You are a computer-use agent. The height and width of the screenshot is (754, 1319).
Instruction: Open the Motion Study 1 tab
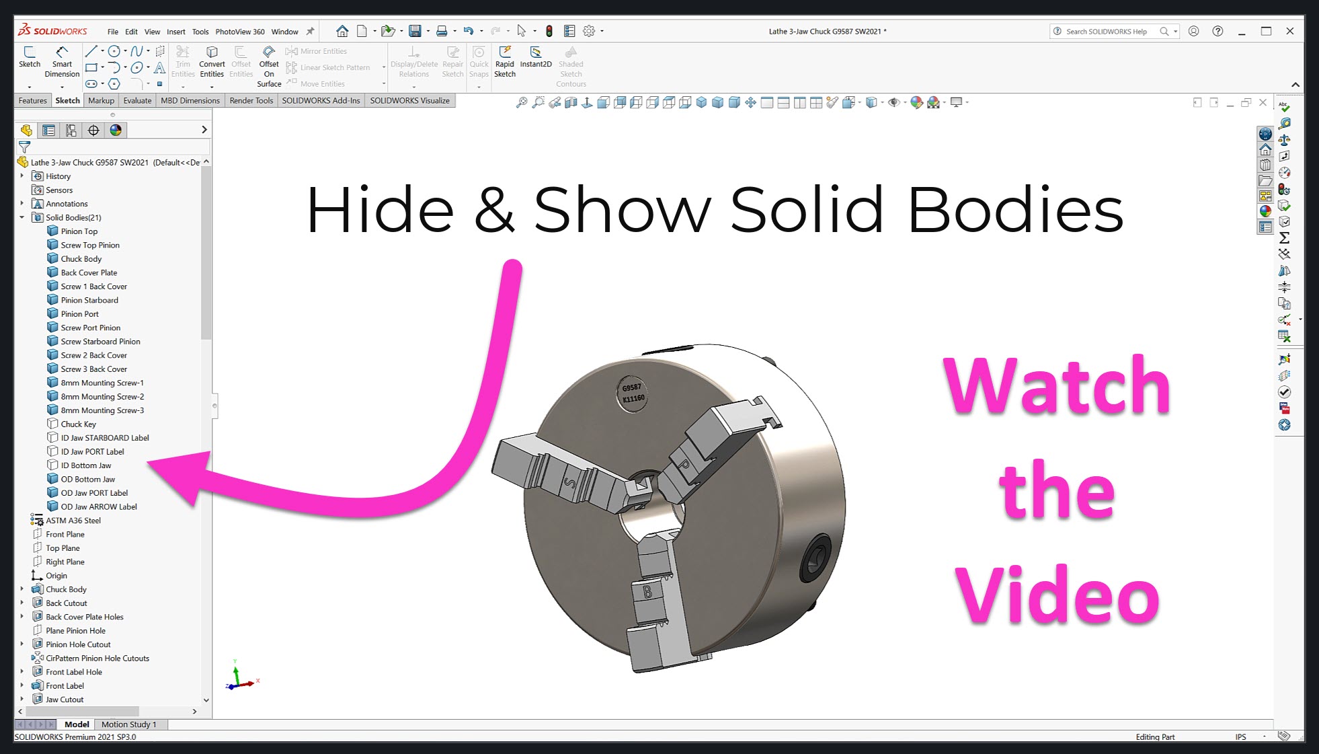128,724
